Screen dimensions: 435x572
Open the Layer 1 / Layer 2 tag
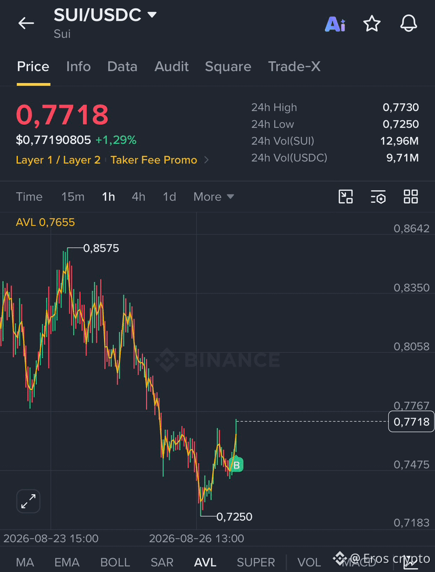point(58,160)
